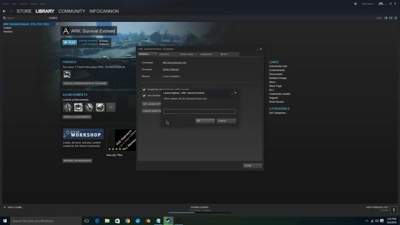Switch to the Updates tab in Properties
400x225 pixels.
pyautogui.click(x=167, y=54)
